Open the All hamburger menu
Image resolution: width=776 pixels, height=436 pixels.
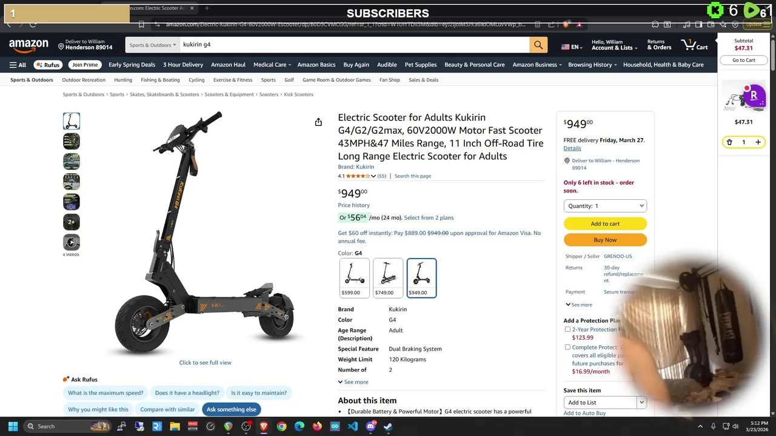[18, 65]
